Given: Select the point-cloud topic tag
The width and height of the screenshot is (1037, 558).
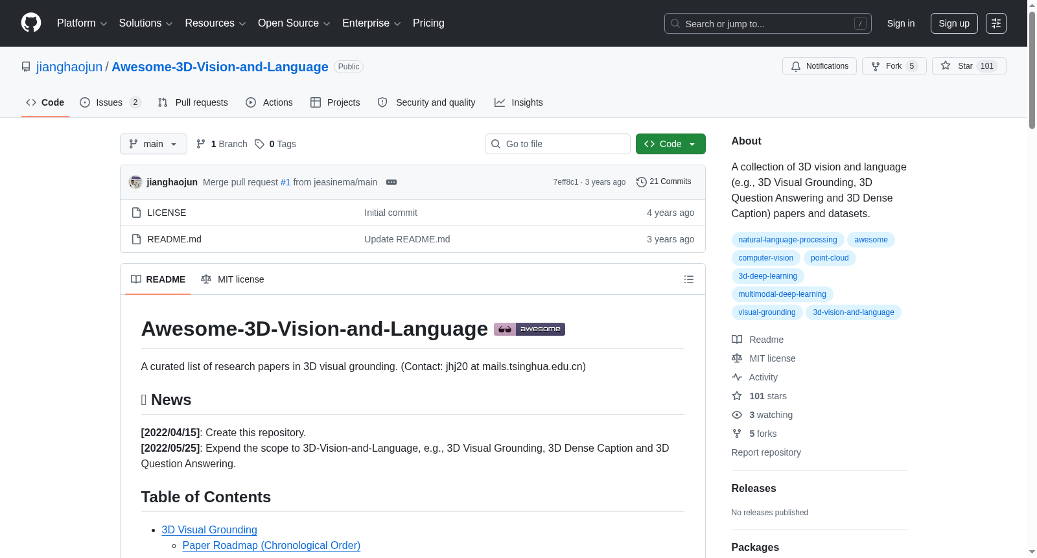Looking at the screenshot, I should click(x=830, y=258).
